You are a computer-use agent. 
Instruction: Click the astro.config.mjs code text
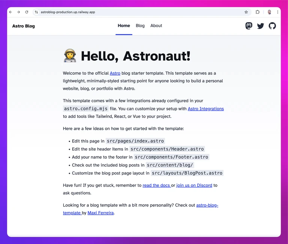click(x=85, y=108)
